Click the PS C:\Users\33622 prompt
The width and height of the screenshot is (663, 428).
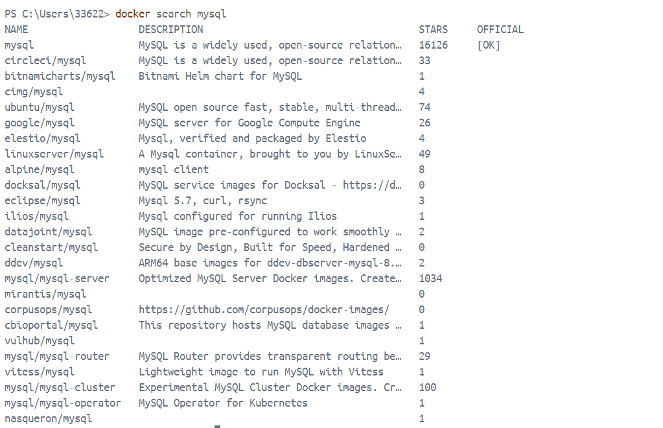click(57, 14)
